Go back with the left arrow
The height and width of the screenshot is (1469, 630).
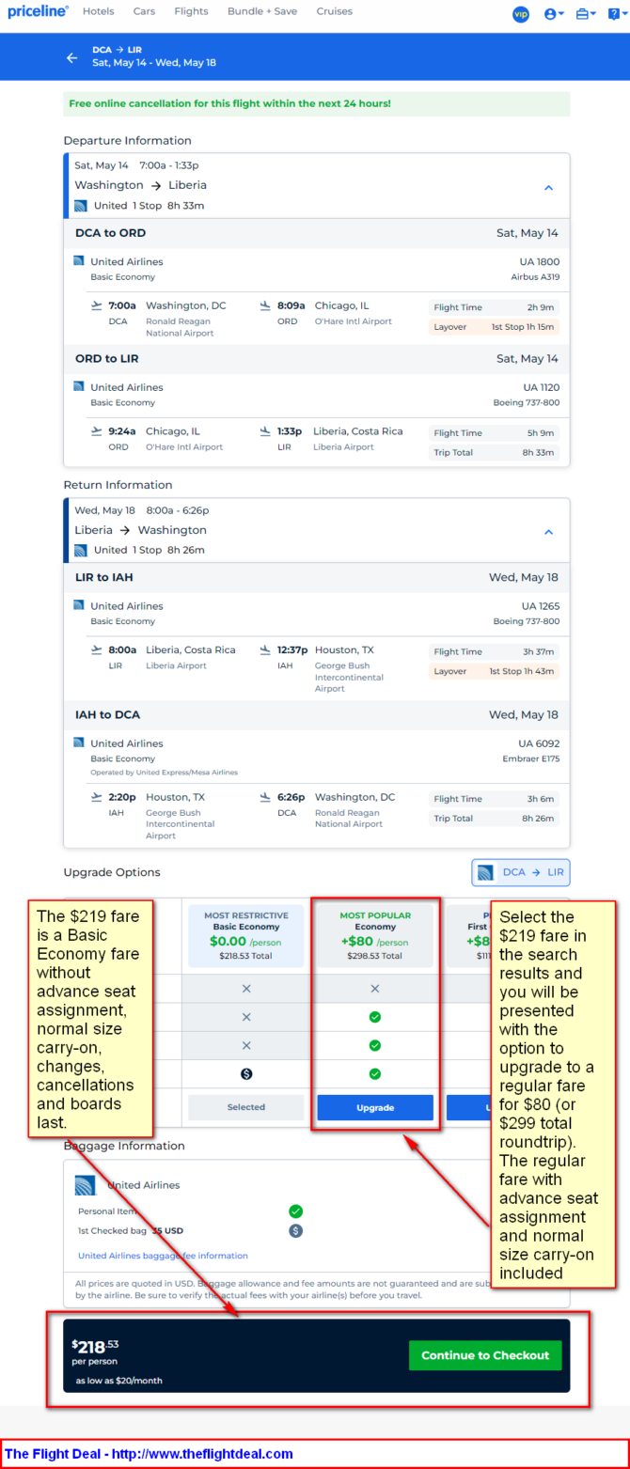(72, 57)
